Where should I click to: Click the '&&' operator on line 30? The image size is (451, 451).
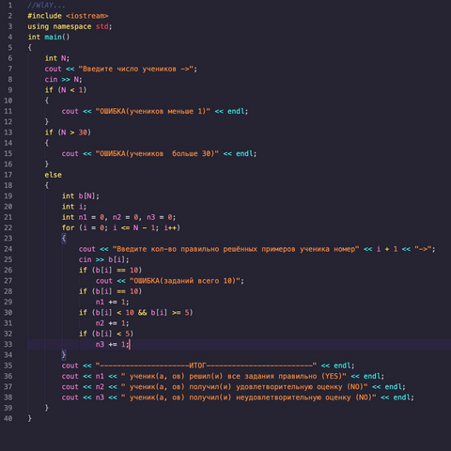tap(142, 313)
